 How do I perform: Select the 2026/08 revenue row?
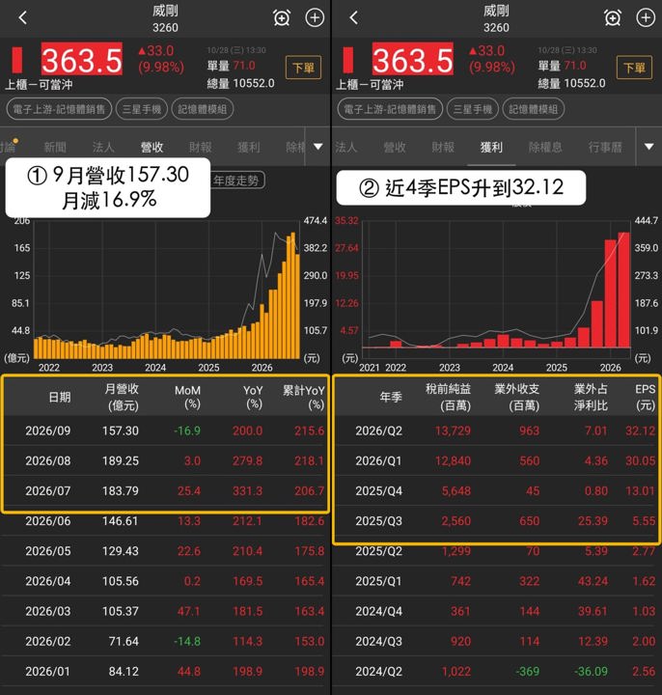tap(165, 461)
